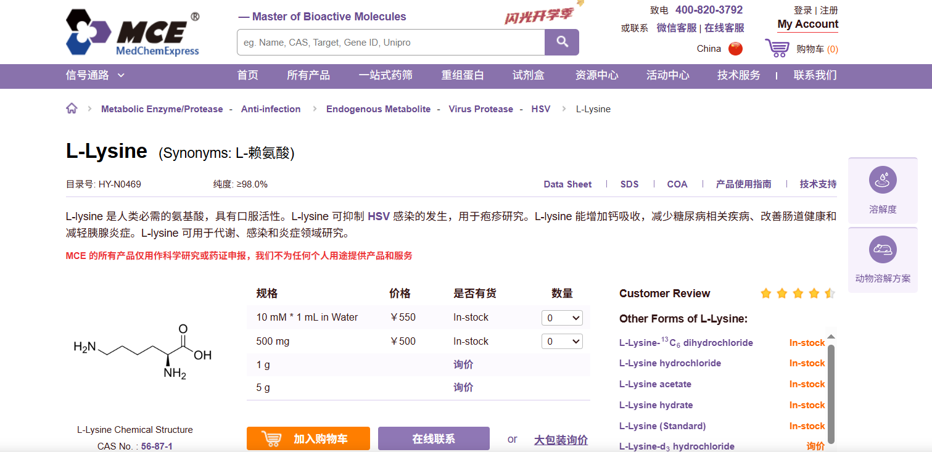Click the customer review star rating

(x=798, y=294)
